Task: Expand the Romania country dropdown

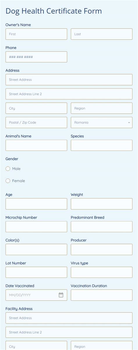Action: pos(102,122)
